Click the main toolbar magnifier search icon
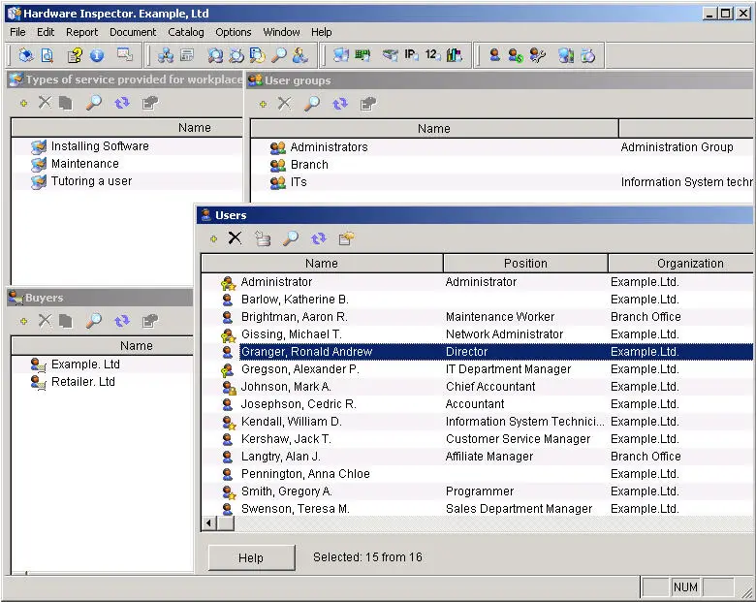Viewport: 756px width, 602px height. [279, 55]
